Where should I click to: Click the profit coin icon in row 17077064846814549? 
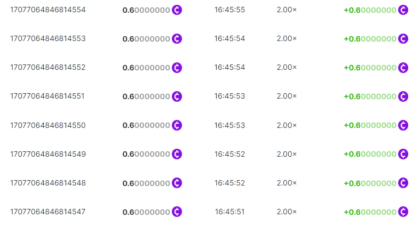pyautogui.click(x=403, y=154)
